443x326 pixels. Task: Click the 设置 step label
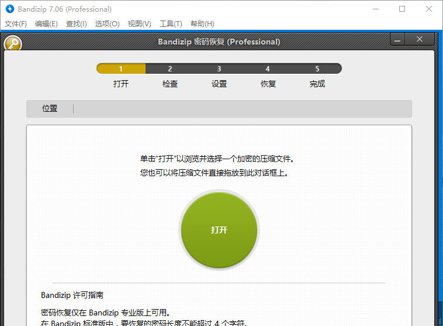click(x=219, y=84)
